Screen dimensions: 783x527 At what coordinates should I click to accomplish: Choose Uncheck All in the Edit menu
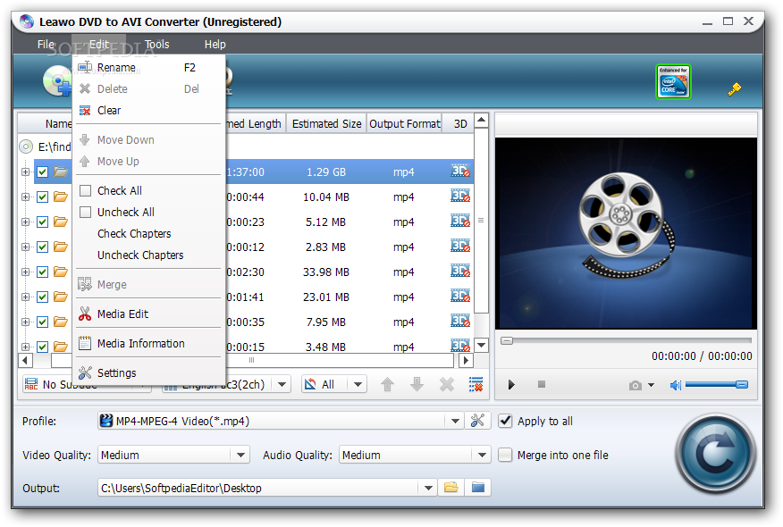[x=148, y=212]
